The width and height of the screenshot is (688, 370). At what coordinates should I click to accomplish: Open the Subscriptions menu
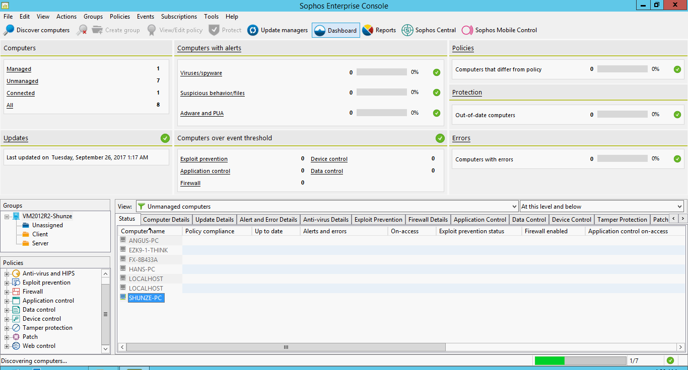[x=179, y=17]
